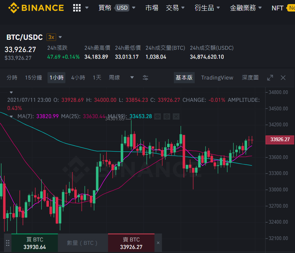Click the 24h low value 33,013.17
The width and height of the screenshot is (295, 253).
127,57
